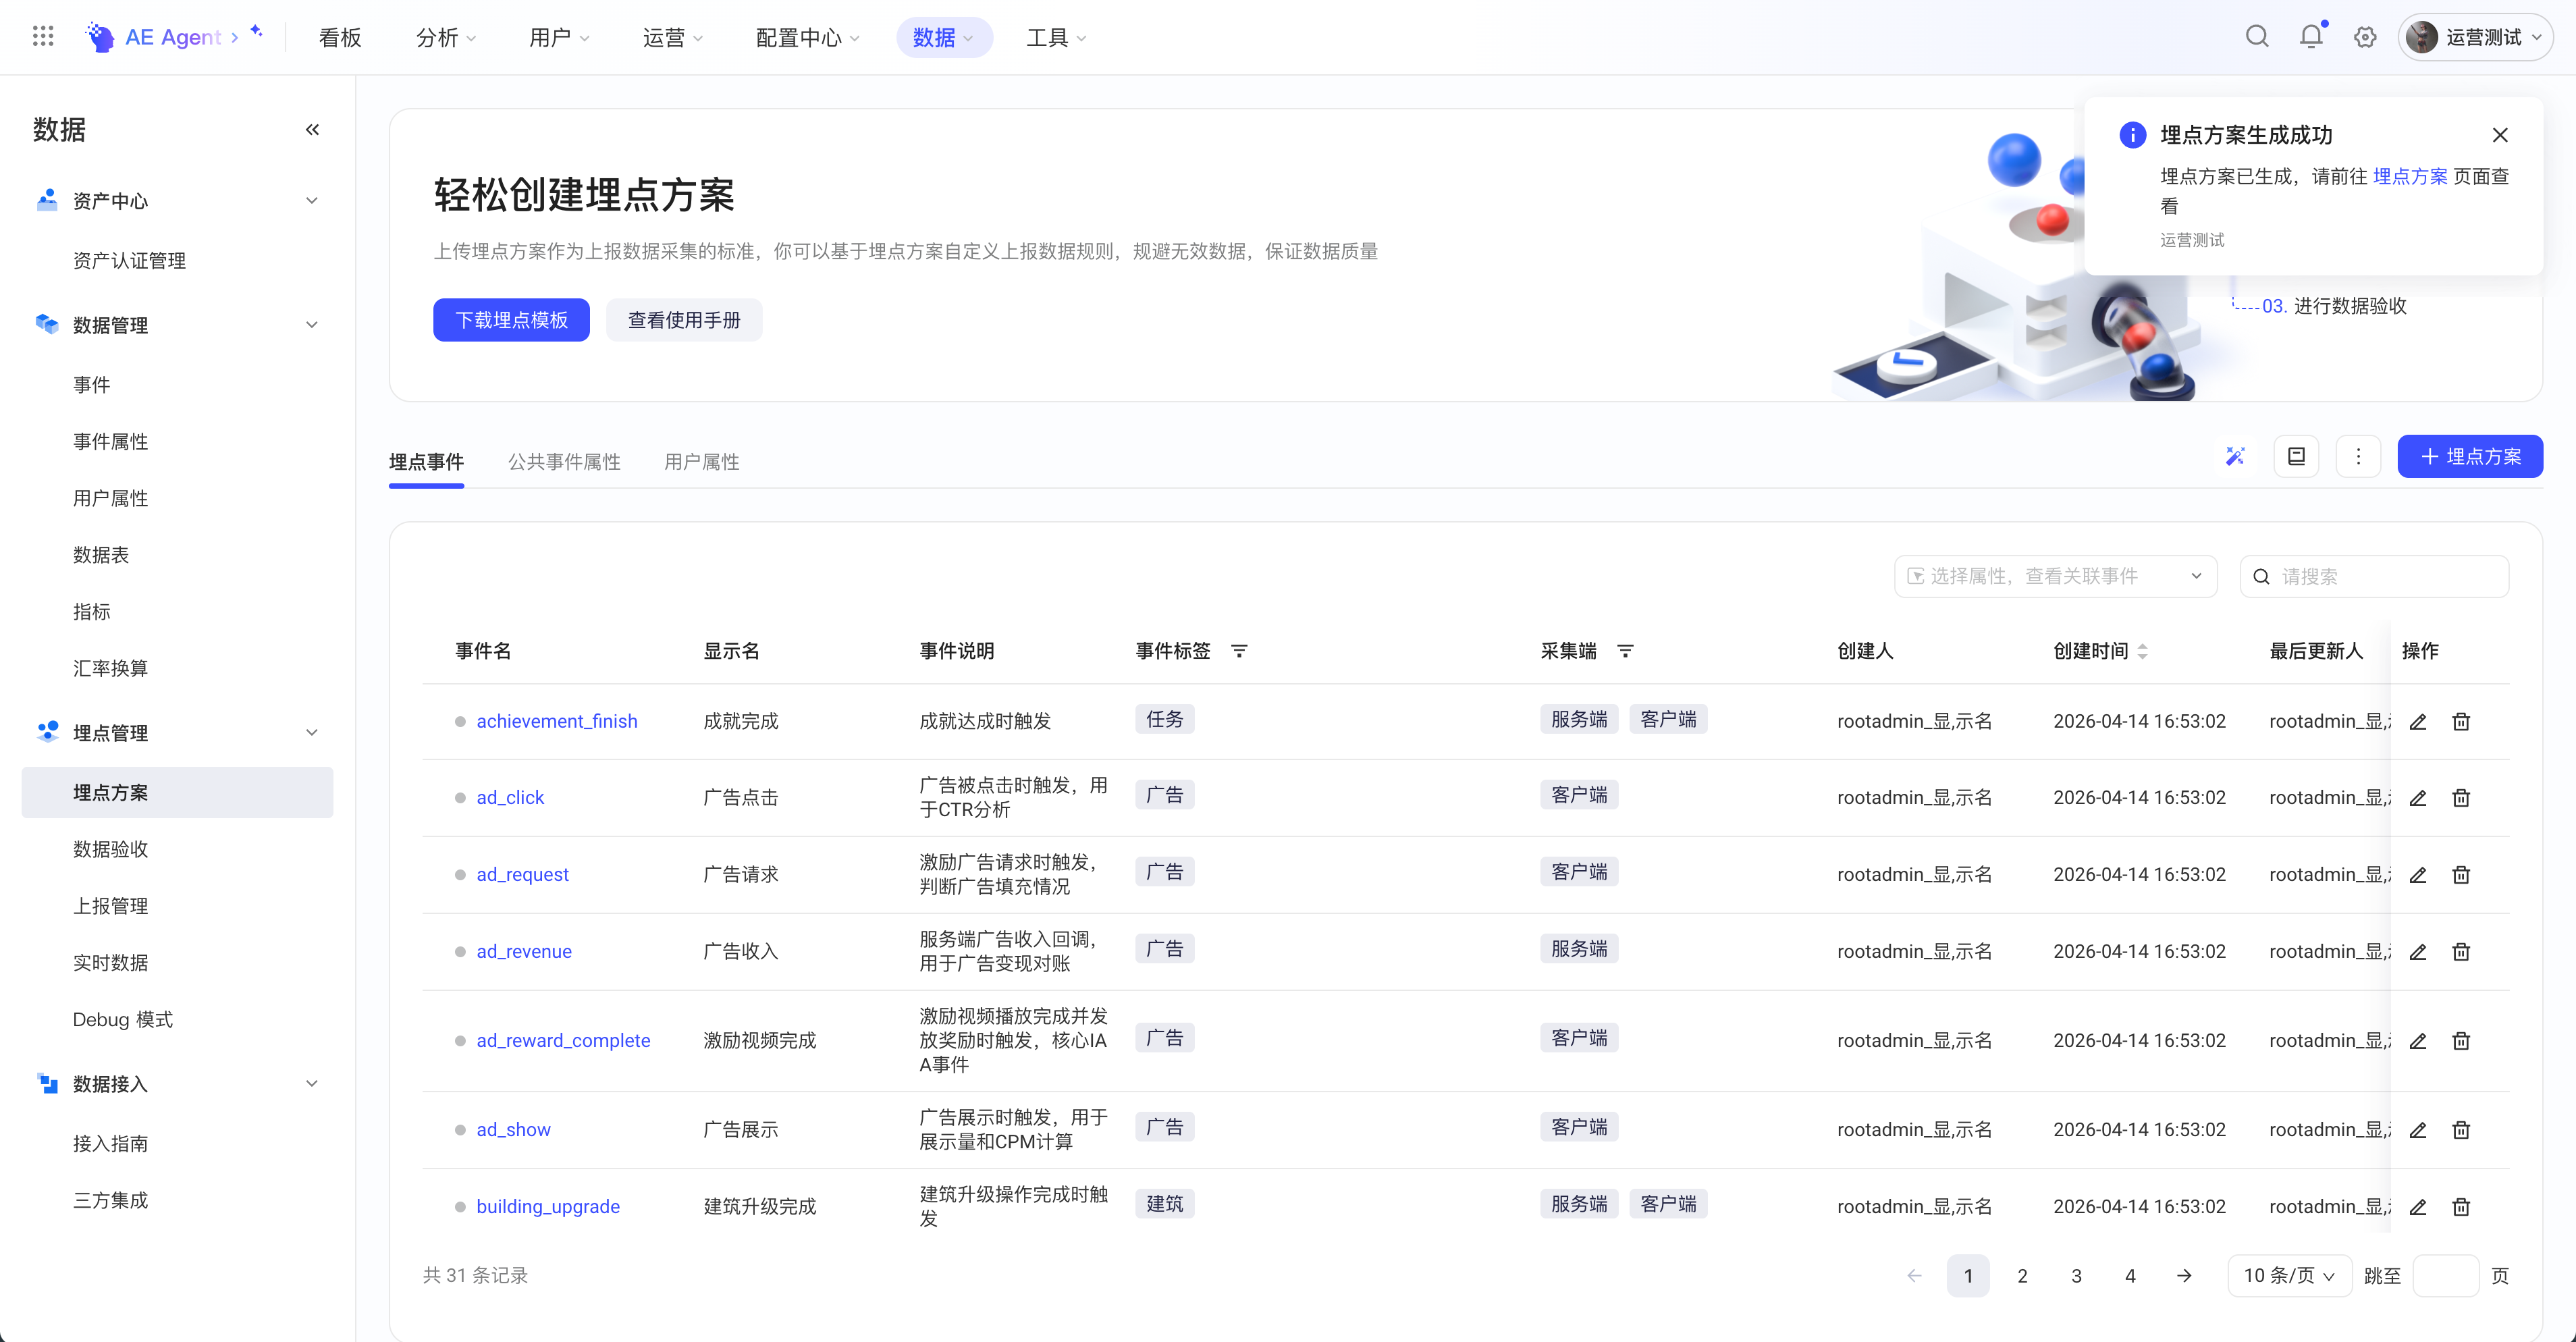Switch to the 用户属性 tab
Screen dimensions: 2576x1342
click(x=702, y=462)
